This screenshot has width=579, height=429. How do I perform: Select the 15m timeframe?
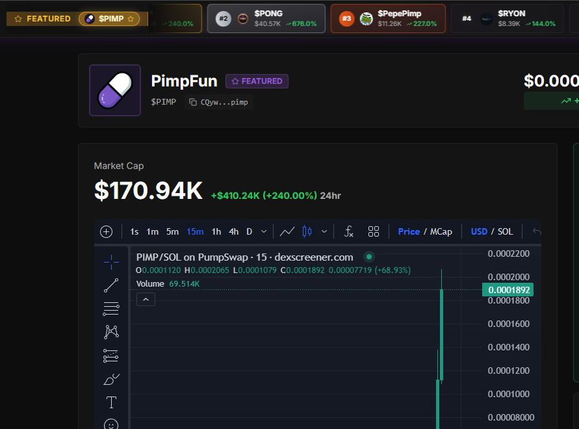coord(195,231)
